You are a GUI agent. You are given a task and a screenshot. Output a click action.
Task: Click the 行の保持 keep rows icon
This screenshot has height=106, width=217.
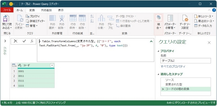[73, 18]
